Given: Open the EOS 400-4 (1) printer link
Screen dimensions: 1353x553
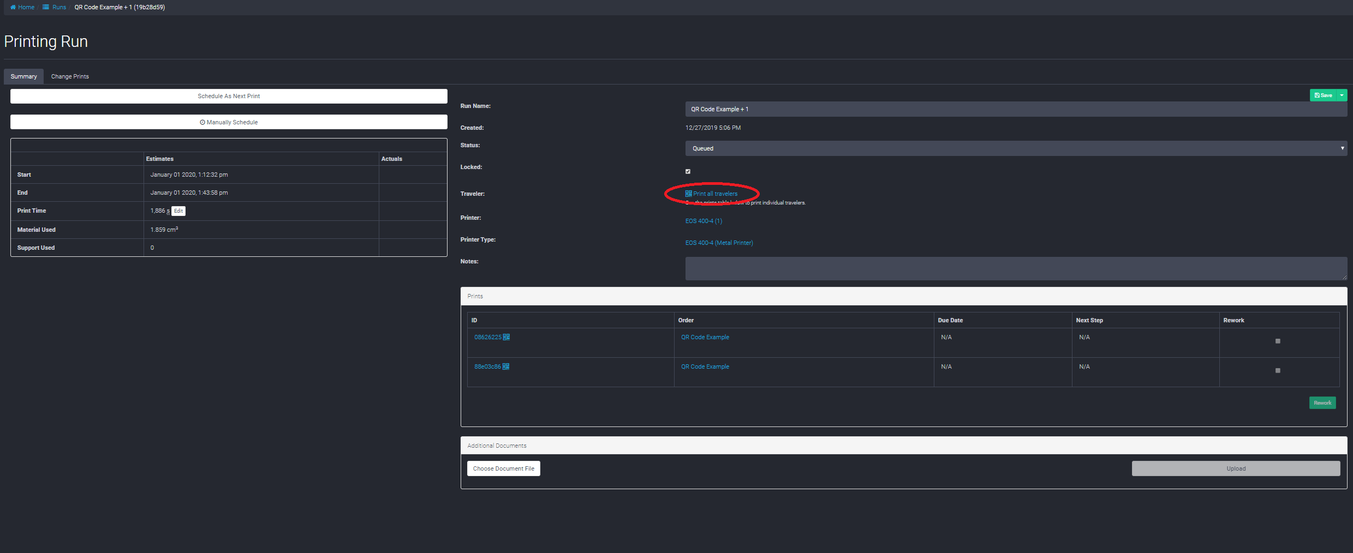Looking at the screenshot, I should tap(704, 221).
